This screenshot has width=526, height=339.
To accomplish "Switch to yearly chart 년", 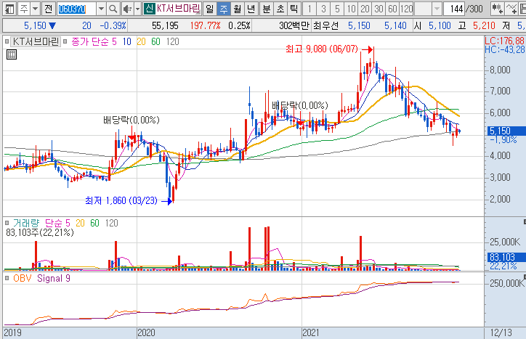I will [251, 9].
